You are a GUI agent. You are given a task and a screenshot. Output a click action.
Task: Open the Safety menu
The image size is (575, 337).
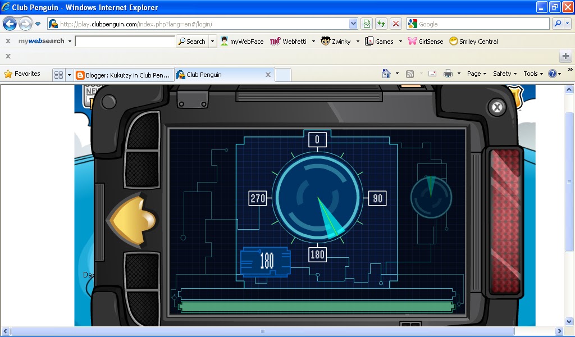[x=505, y=74]
